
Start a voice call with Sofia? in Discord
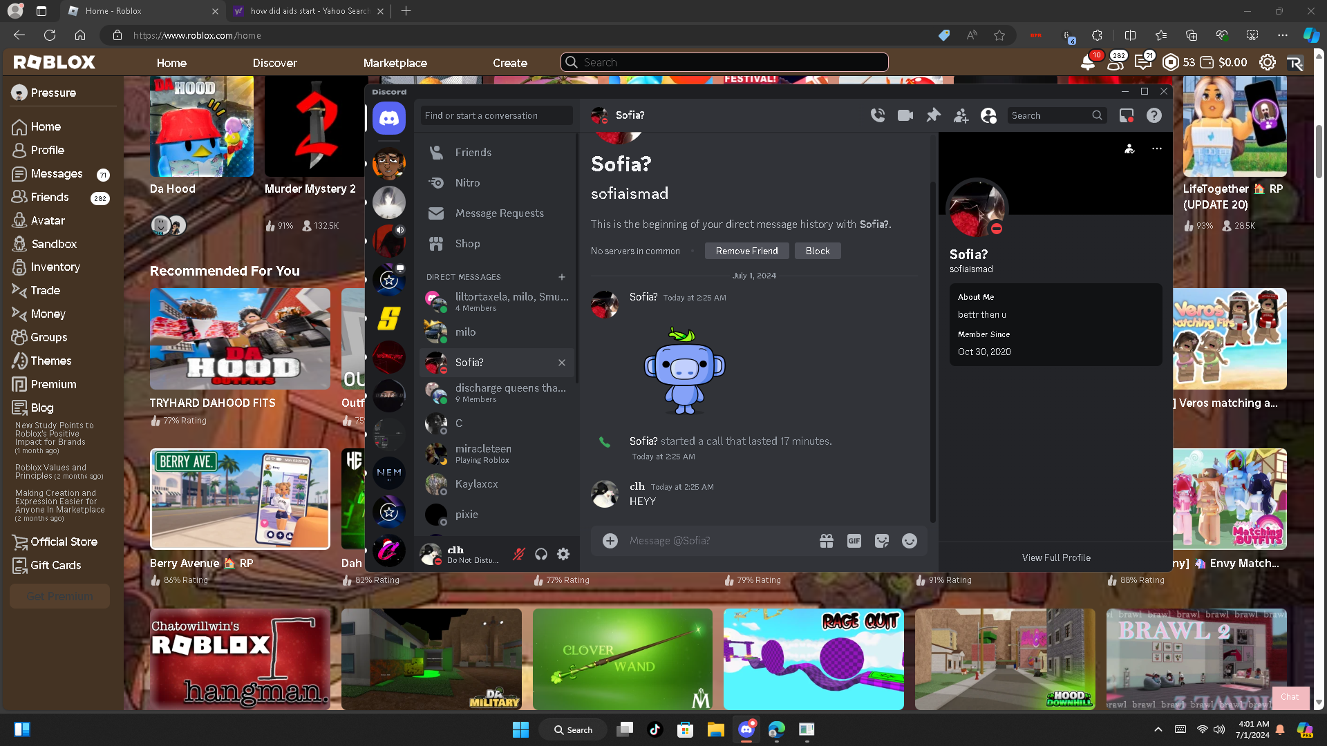click(x=878, y=115)
